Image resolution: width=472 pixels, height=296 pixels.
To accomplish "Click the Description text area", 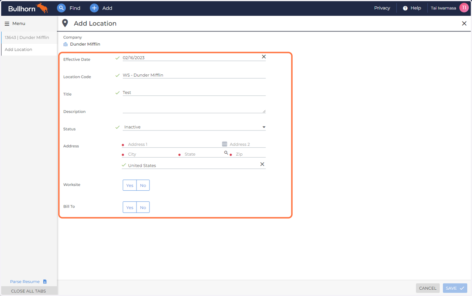I will click(x=194, y=109).
